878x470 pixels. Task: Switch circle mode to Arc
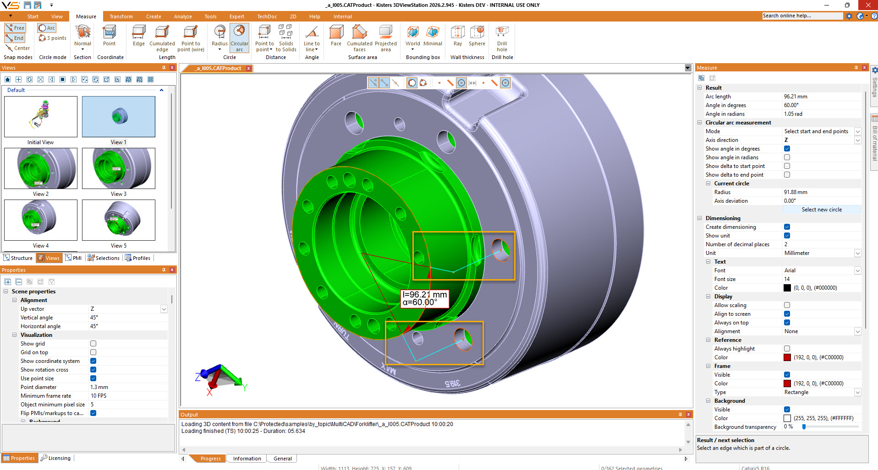(x=47, y=28)
